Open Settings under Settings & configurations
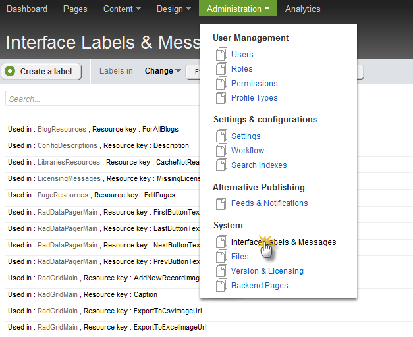Viewport: 413px width, 337px height. tap(246, 136)
